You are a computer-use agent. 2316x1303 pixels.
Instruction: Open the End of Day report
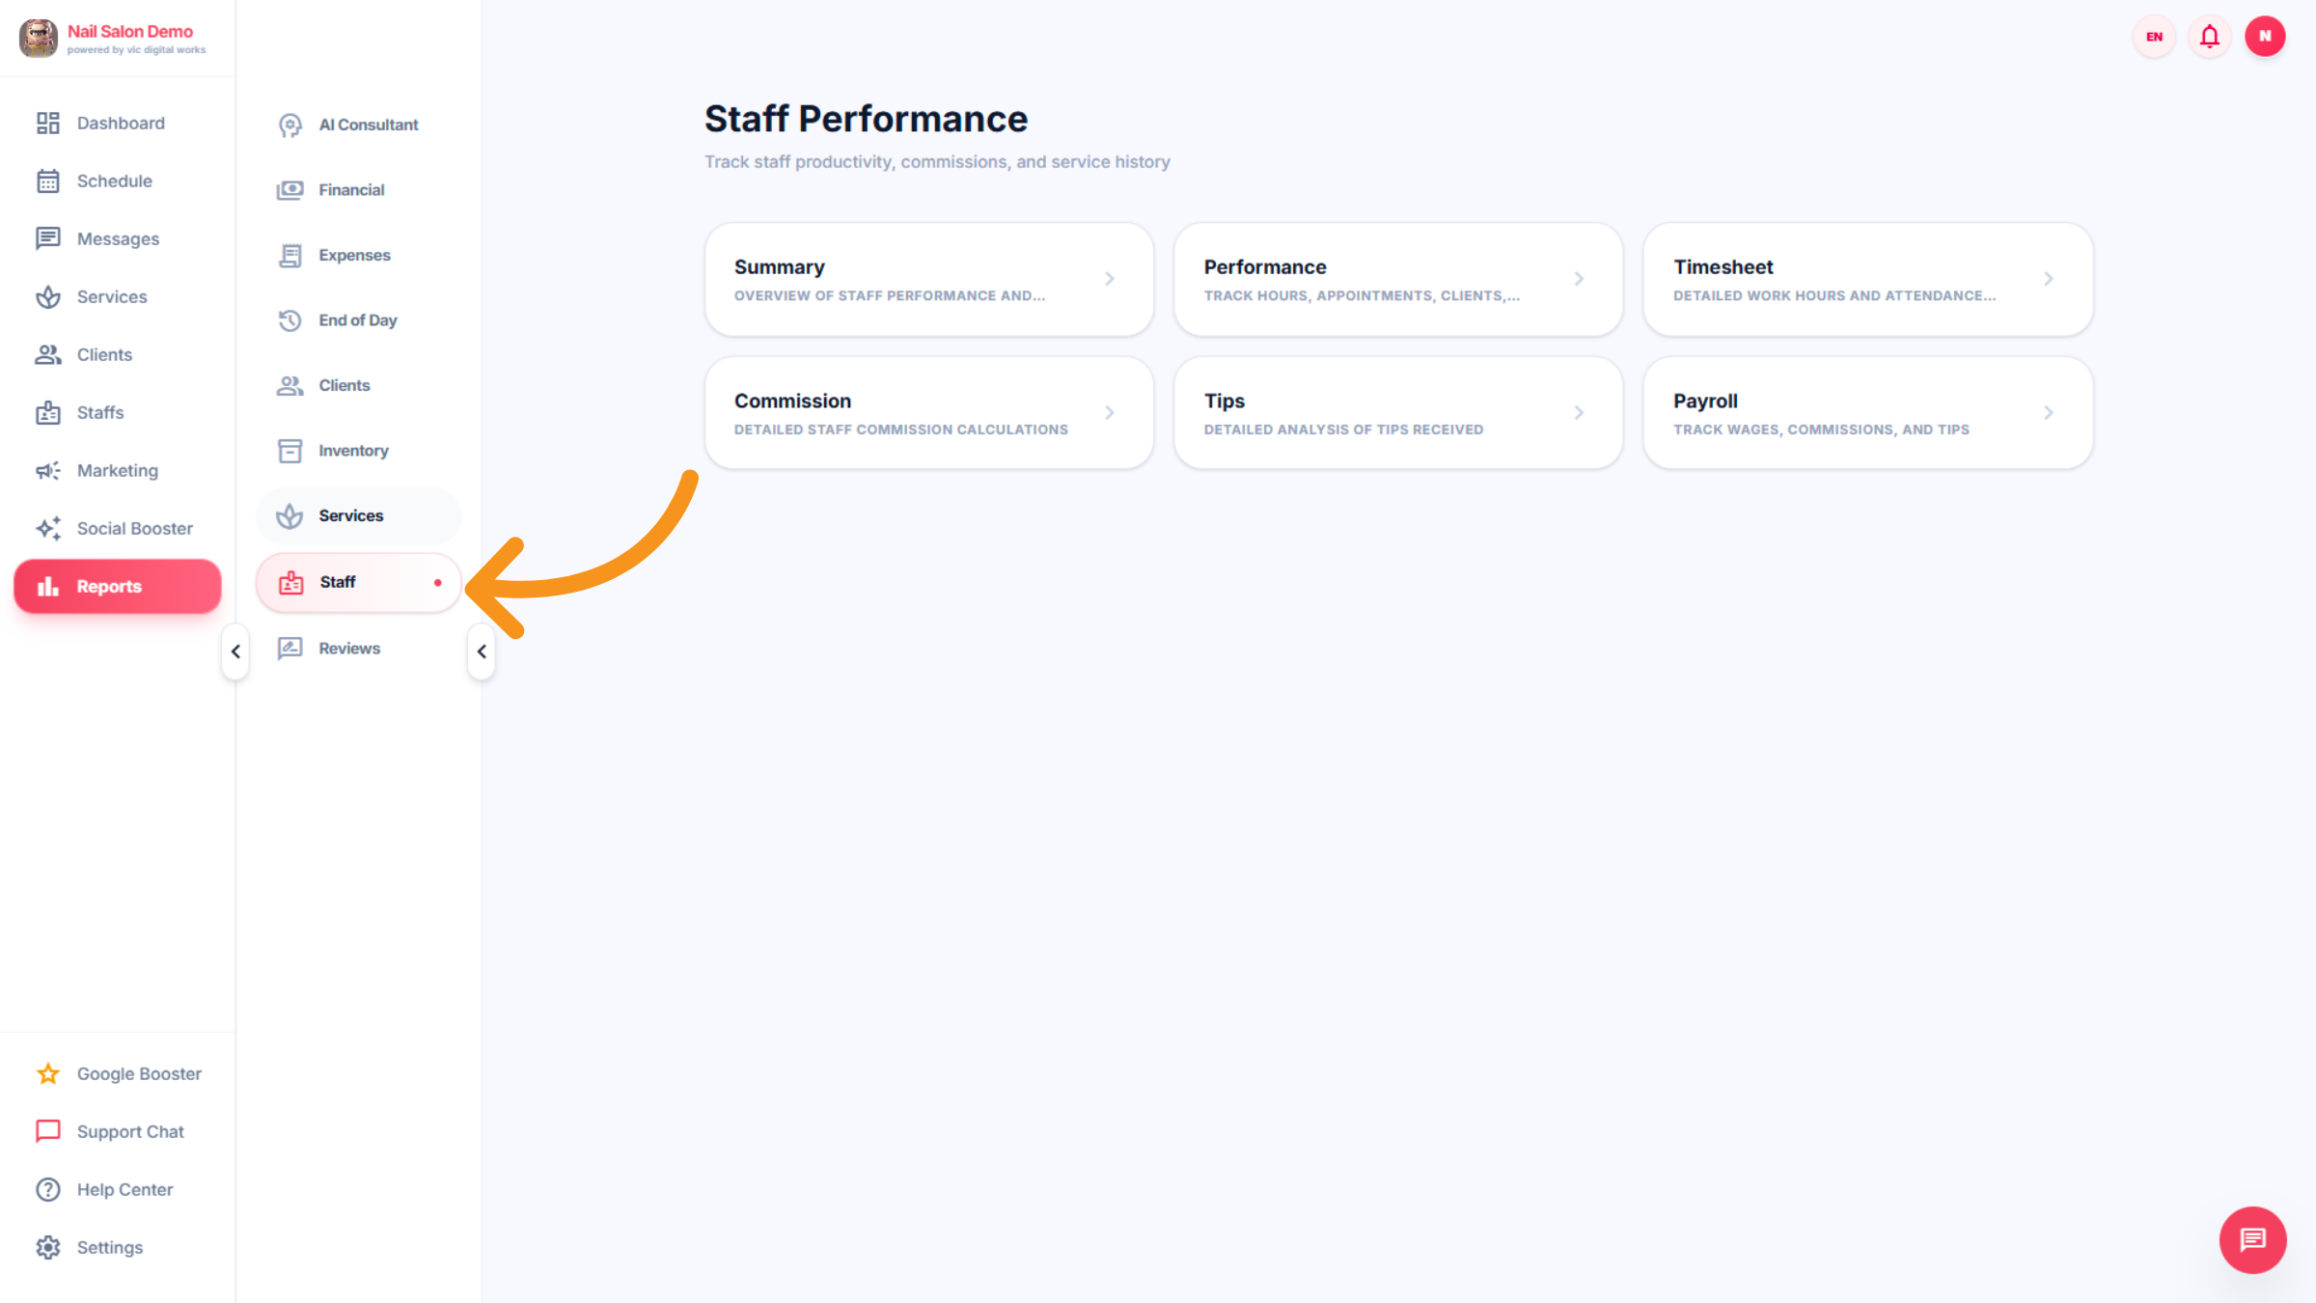click(357, 319)
